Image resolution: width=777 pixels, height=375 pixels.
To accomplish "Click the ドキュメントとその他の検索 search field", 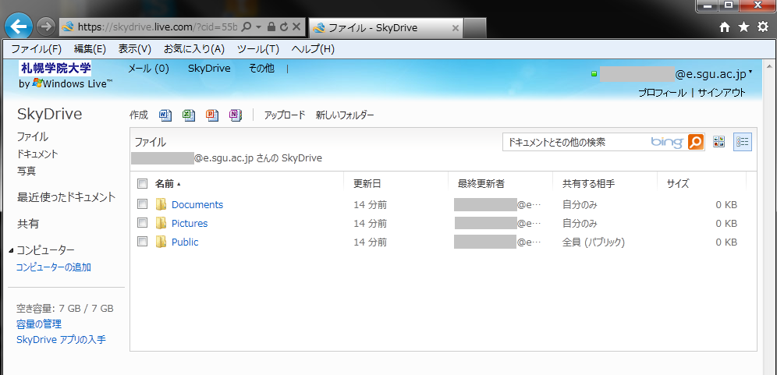I will tap(577, 142).
